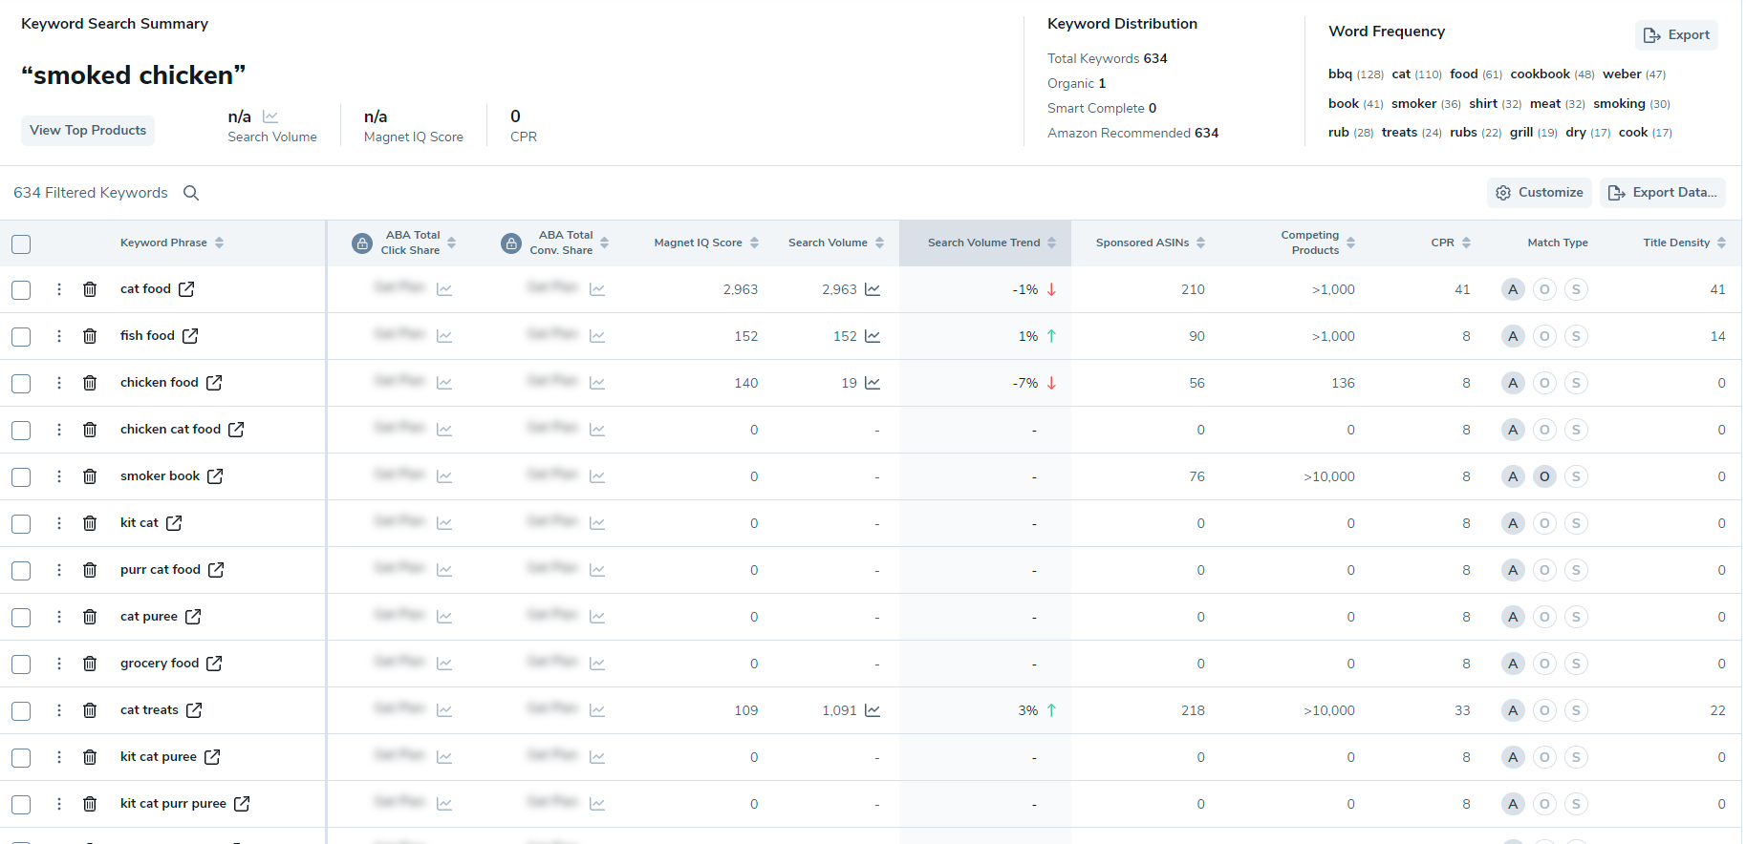The height and width of the screenshot is (844, 1746).
Task: Sort by CPR column
Action: [x=1466, y=243]
